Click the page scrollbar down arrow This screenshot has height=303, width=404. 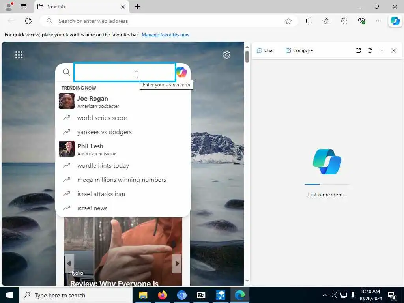[247, 281]
